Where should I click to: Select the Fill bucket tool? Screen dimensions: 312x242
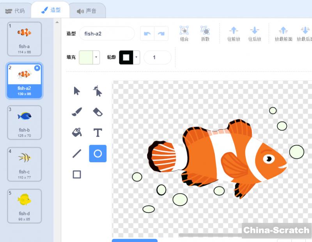pos(77,133)
